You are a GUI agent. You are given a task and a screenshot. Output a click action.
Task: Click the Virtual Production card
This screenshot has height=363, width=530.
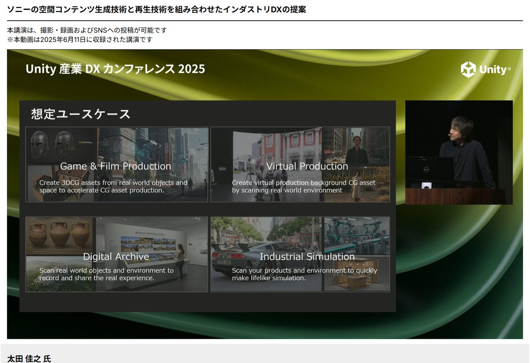(300, 165)
